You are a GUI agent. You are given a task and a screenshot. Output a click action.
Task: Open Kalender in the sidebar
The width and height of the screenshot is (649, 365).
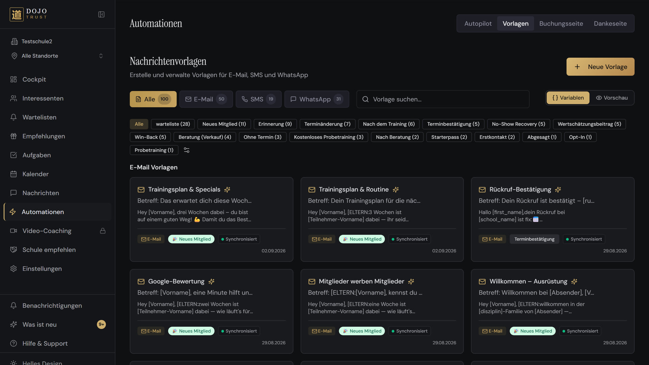57,174
